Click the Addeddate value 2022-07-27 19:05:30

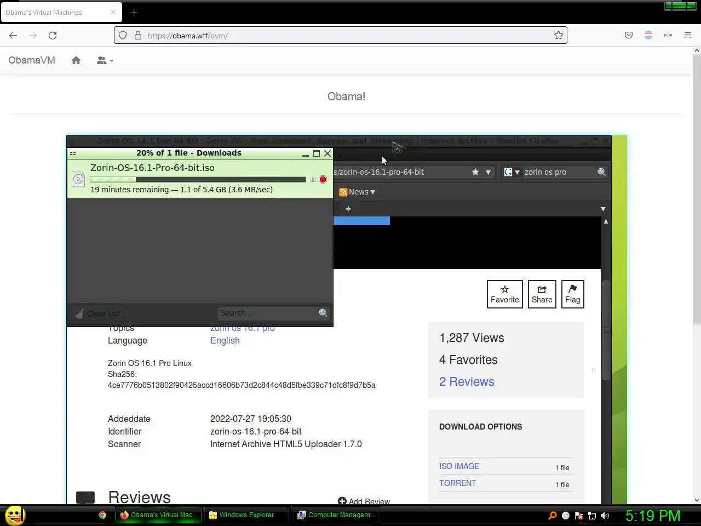[251, 419]
